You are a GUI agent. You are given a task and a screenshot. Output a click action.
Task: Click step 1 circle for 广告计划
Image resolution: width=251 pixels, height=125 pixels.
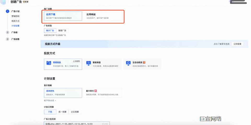[8, 11]
